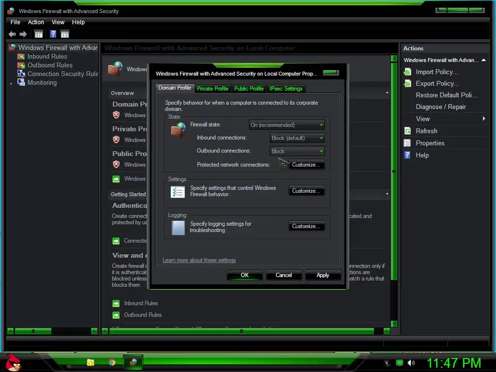Click the Windows Firewall taskbar button
Screen dimensions: 496x372
tap(133, 362)
